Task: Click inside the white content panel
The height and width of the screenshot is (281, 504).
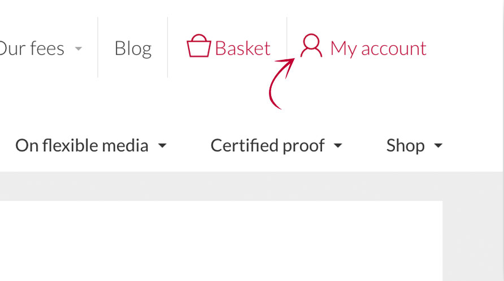Action: 220,243
